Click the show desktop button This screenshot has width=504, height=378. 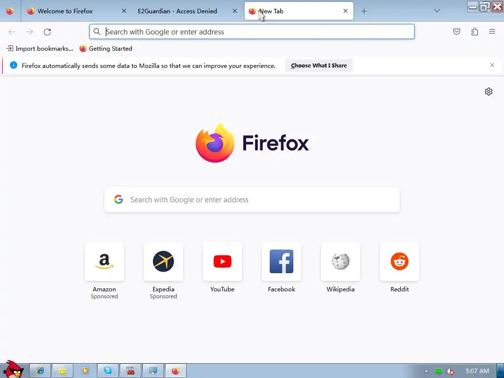[x=500, y=371]
